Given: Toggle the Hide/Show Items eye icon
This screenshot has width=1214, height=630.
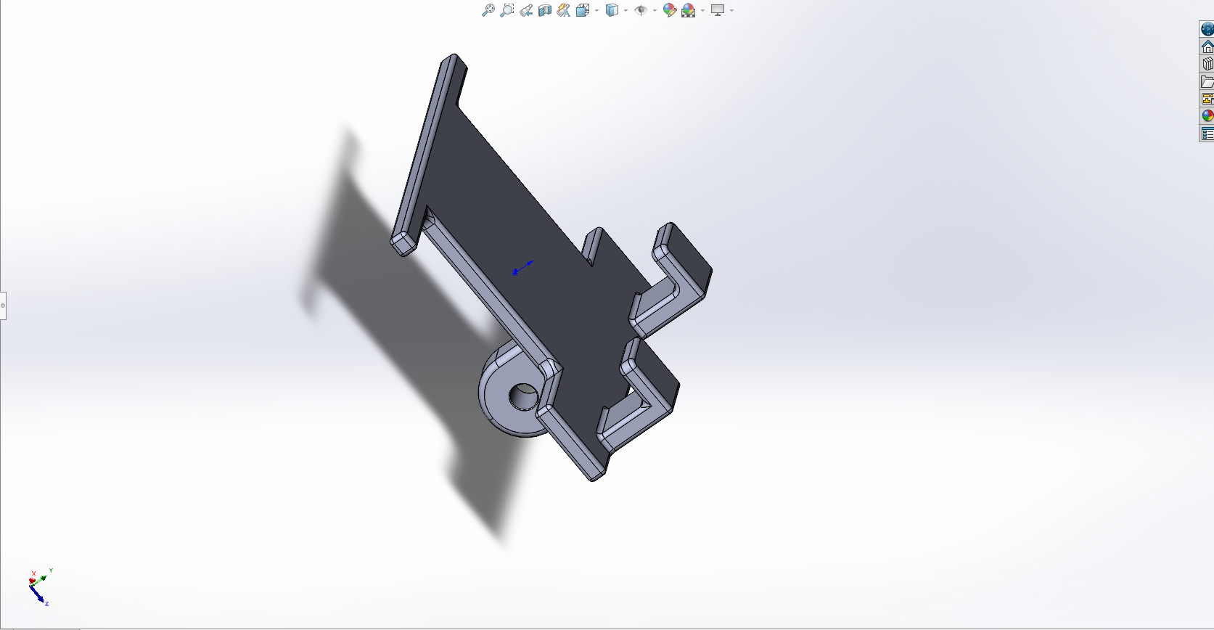Looking at the screenshot, I should pyautogui.click(x=641, y=10).
